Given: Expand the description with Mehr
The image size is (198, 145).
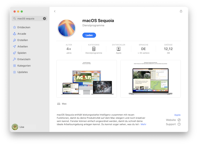Looking at the screenshot, I should [x=143, y=124].
